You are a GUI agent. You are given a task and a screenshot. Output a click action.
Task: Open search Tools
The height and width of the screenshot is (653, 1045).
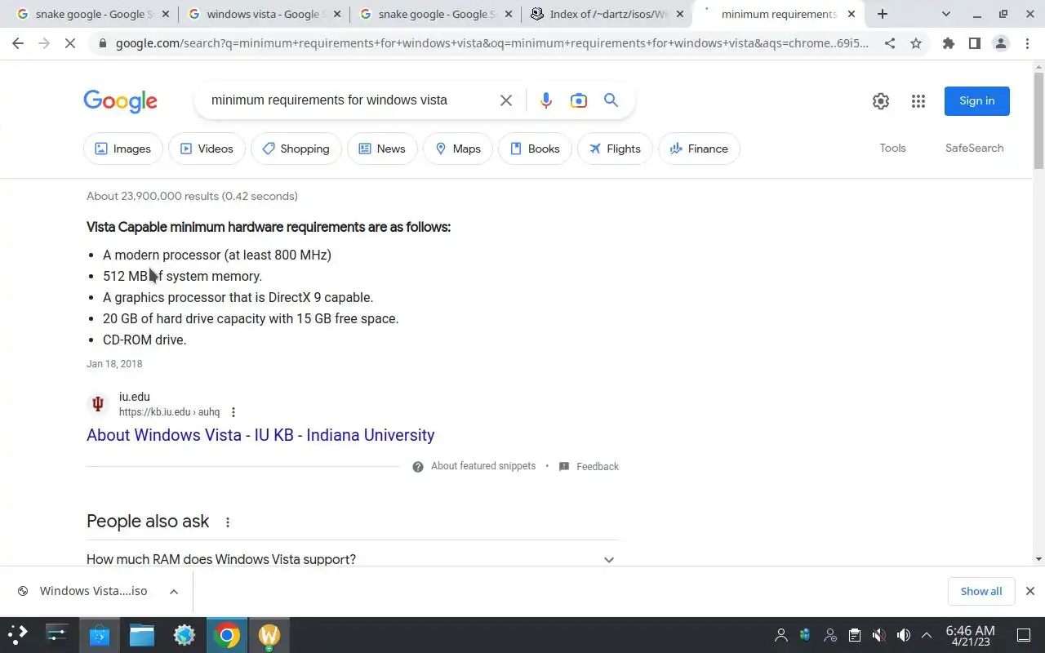click(x=892, y=148)
